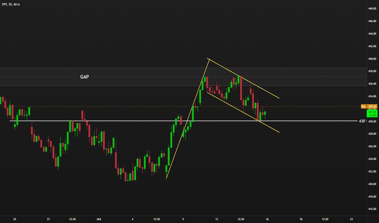Click the 424.00 price axis label
This screenshot has height=223, width=379.
point(372,159)
